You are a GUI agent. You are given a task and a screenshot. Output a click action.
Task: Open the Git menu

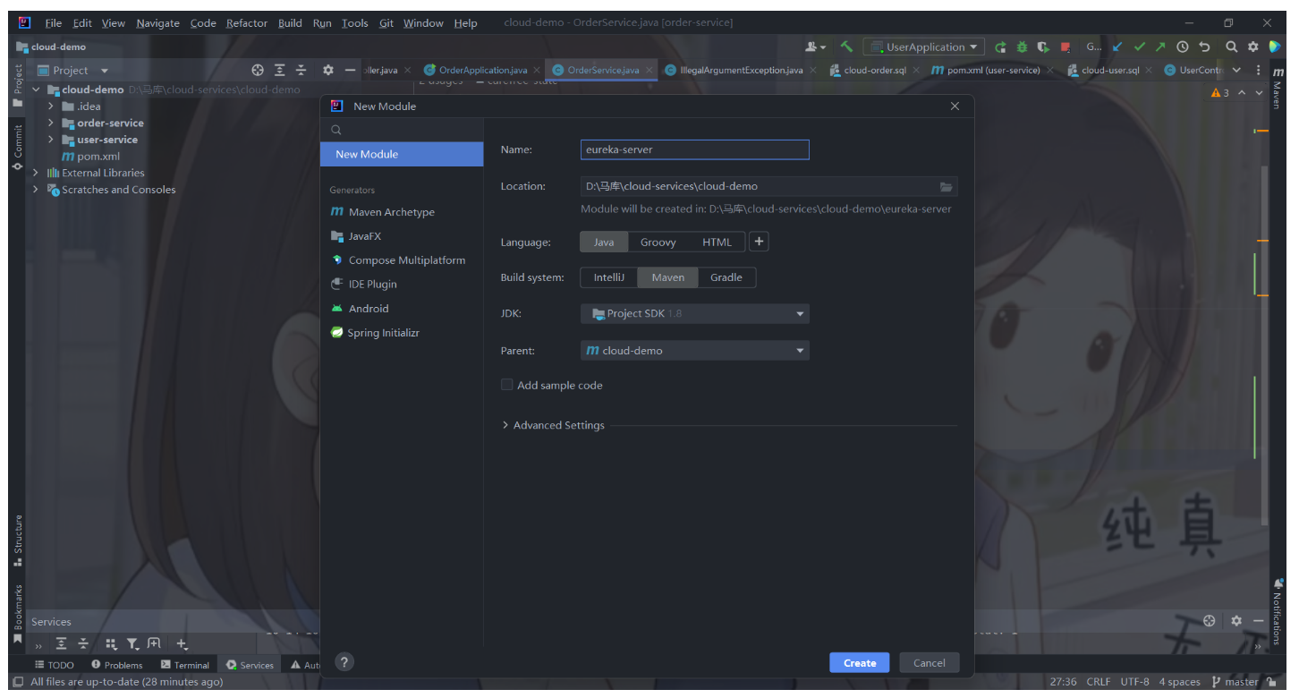pyautogui.click(x=386, y=23)
